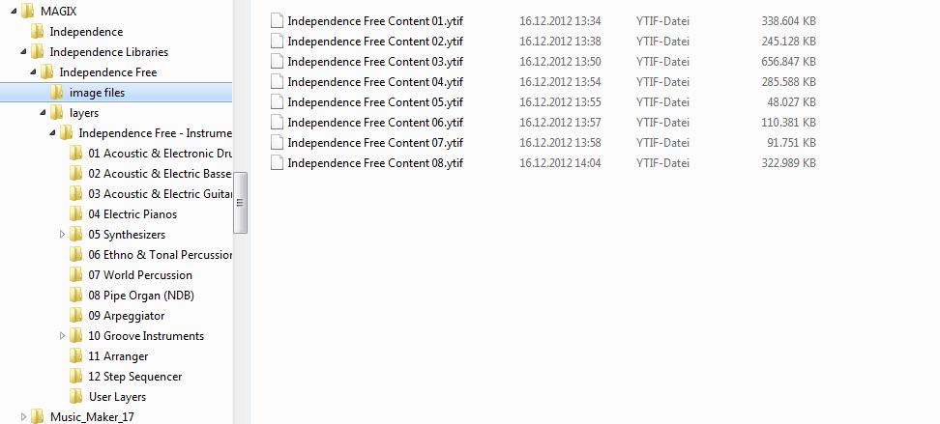Select the 07 World Percussion folder
This screenshot has height=424, width=940.
(x=140, y=275)
